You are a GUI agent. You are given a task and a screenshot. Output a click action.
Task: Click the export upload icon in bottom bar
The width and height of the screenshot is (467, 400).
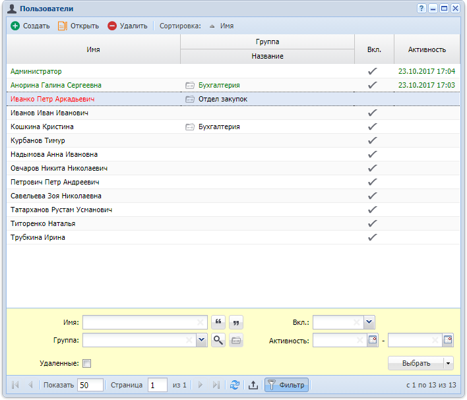253,385
